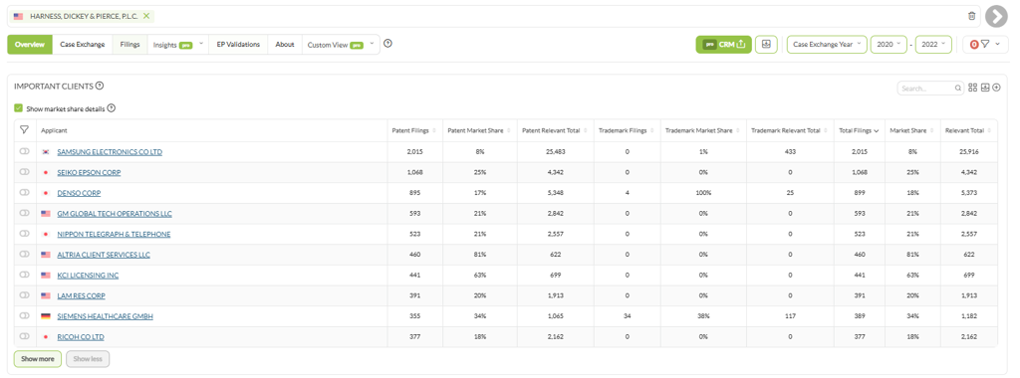Image resolution: width=1020 pixels, height=378 pixels.
Task: Open the help icon beside Important Clients heading
Action: (100, 86)
